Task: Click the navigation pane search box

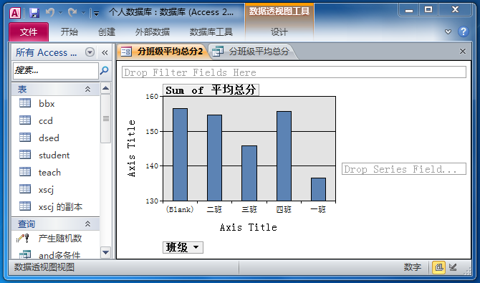Action: (56, 70)
